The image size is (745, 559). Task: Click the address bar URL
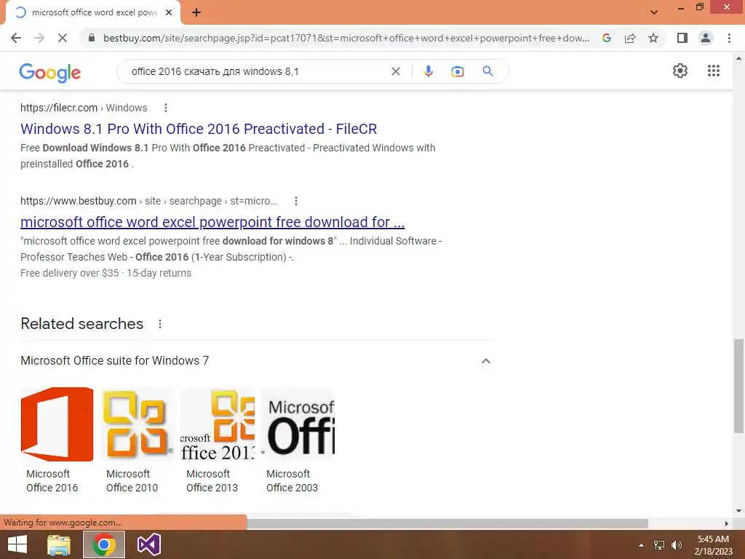[x=346, y=38]
